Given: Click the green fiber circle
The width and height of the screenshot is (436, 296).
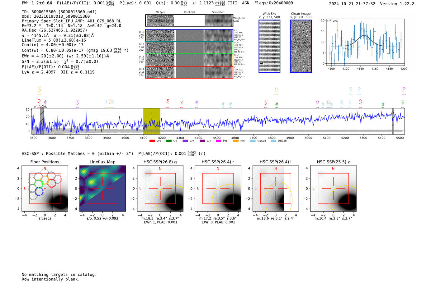Looking at the screenshot, I should (x=39, y=183).
